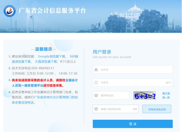This screenshot has height=132, width=182.
Task: Focus the 证件号 input field
Action: pyautogui.click(x=133, y=70)
